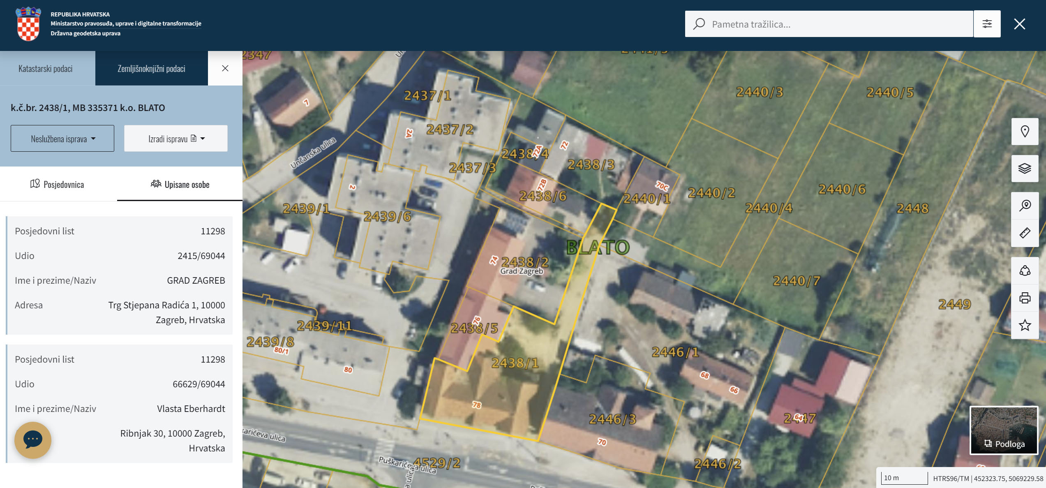Open the chat support bubble
Viewport: 1046px width, 488px height.
(x=33, y=440)
